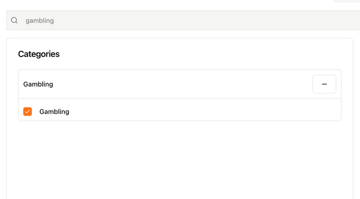The image size is (360, 199).
Task: Deselect the Gambling category filter
Action: [28, 111]
